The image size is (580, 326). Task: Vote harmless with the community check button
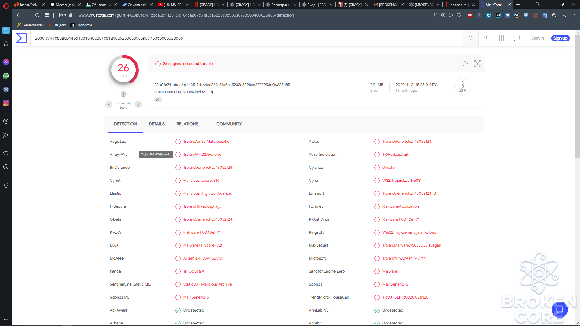[138, 104]
